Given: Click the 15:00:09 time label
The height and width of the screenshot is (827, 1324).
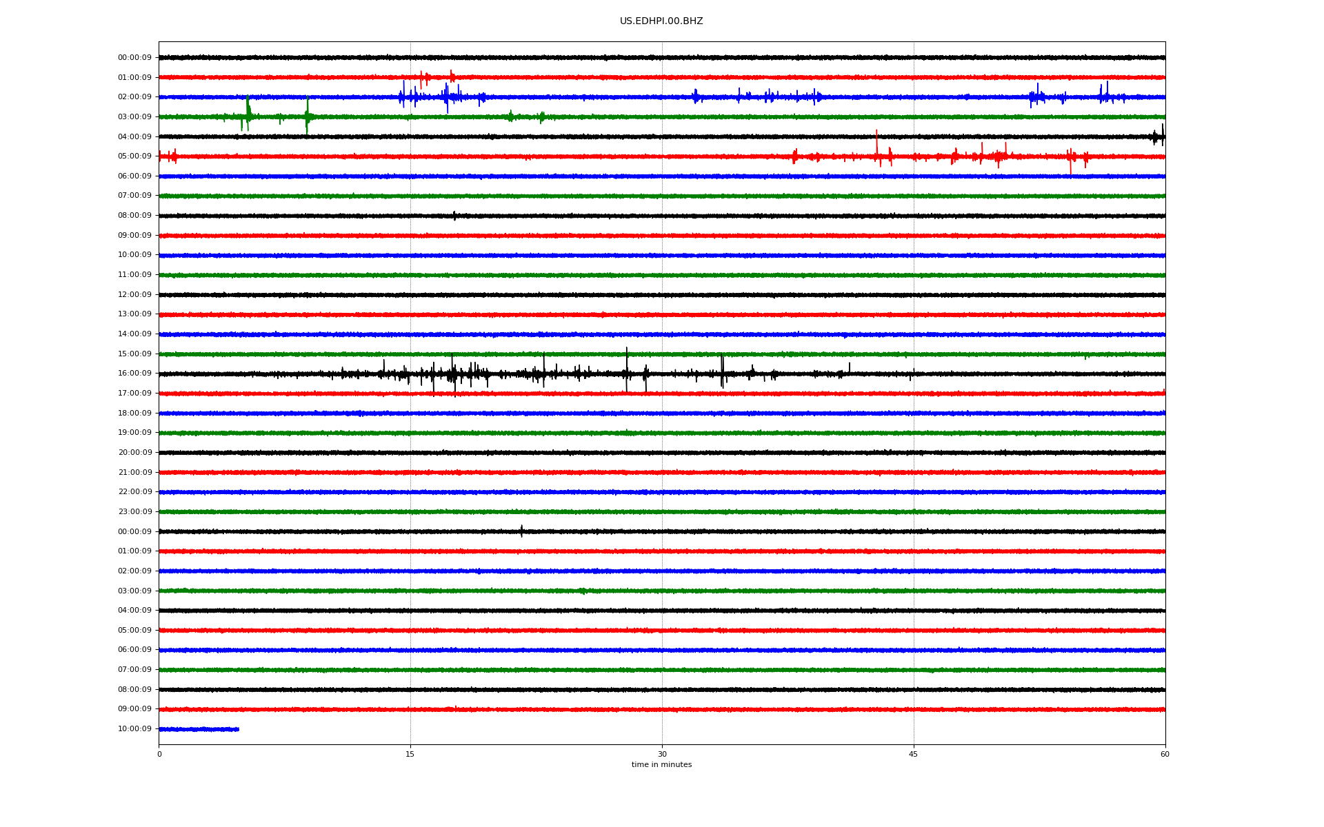Looking at the screenshot, I should 134,354.
